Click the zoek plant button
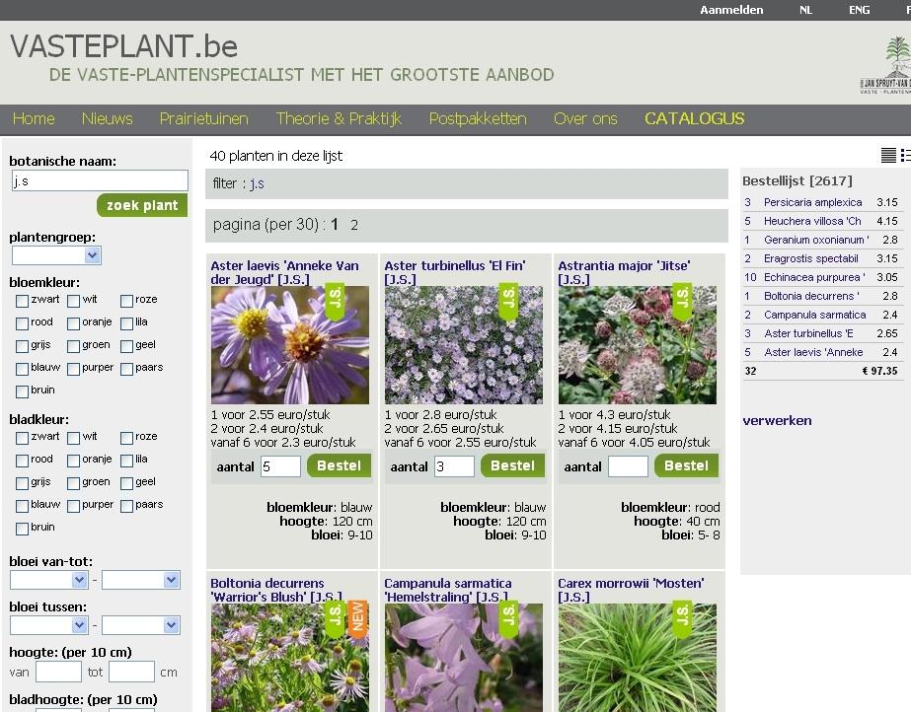The height and width of the screenshot is (712, 911). [x=142, y=205]
